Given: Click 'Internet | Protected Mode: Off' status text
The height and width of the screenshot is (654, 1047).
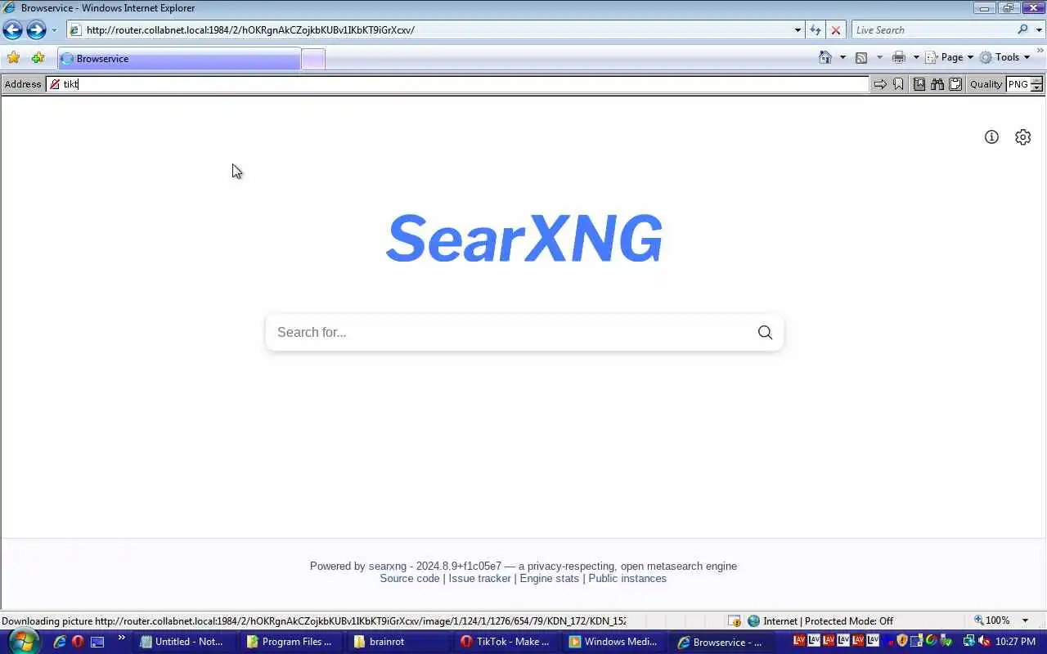Looking at the screenshot, I should [828, 620].
